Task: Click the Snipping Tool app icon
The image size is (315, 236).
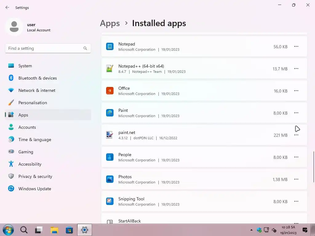Action: tap(110, 201)
